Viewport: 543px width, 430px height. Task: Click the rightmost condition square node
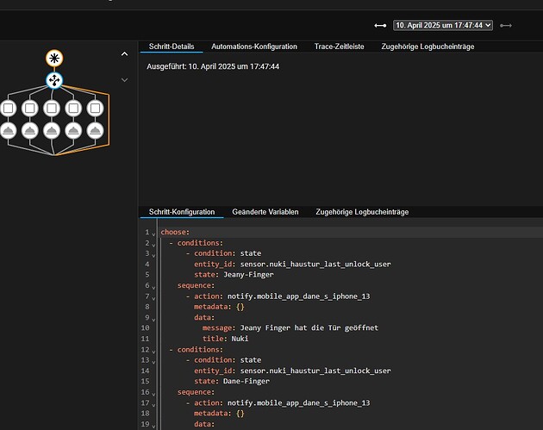[95, 109]
